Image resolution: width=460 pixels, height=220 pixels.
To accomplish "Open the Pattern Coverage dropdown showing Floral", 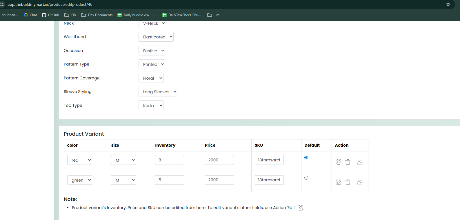I will pos(151,78).
